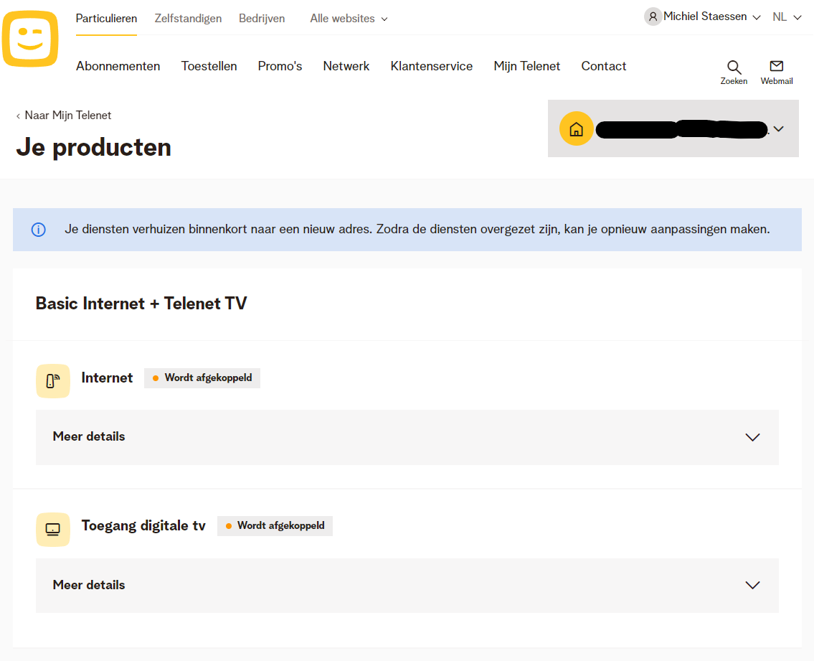Image resolution: width=814 pixels, height=661 pixels.
Task: Click the Je producten page title
Action: pyautogui.click(x=93, y=147)
